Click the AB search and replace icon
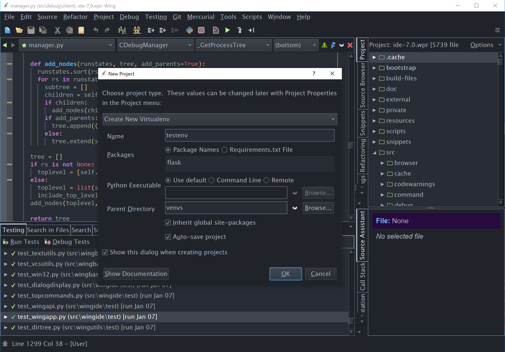 tap(137, 30)
